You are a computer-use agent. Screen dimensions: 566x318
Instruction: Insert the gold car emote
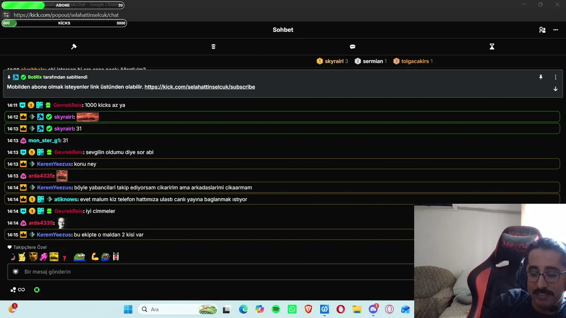(x=54, y=257)
